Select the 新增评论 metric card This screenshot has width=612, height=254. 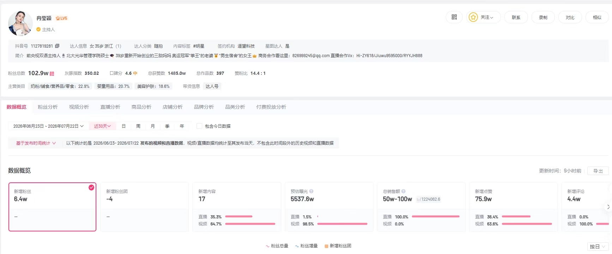[587, 207]
